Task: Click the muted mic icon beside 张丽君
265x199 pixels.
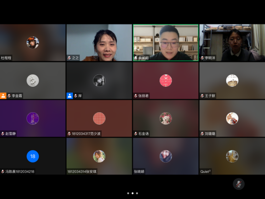Action: 136,96
